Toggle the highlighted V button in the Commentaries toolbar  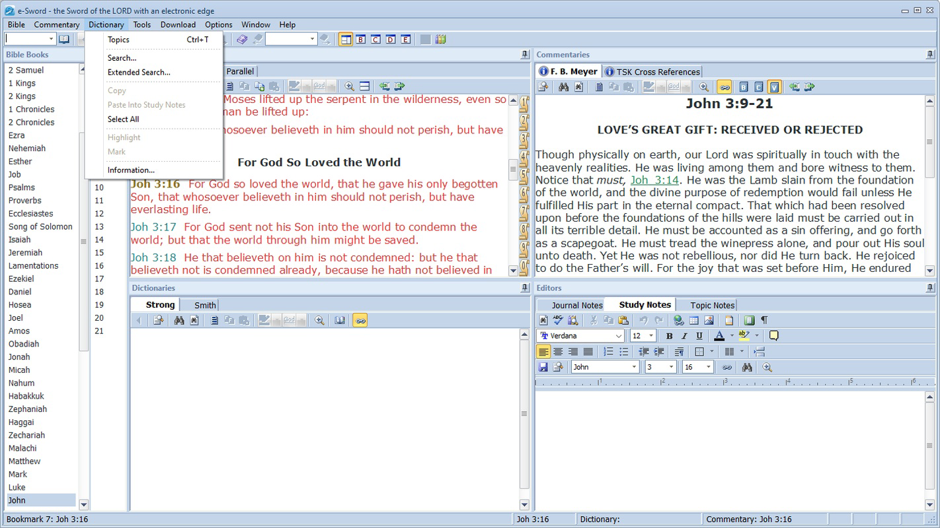point(775,86)
